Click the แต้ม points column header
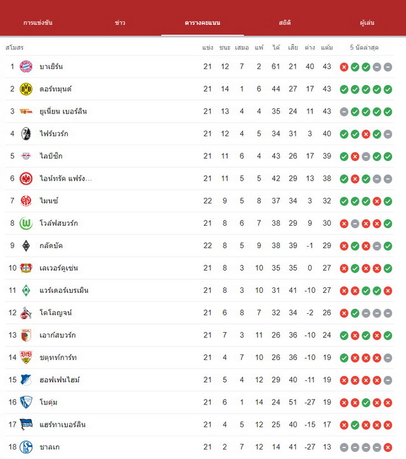406x459 pixels. (327, 48)
